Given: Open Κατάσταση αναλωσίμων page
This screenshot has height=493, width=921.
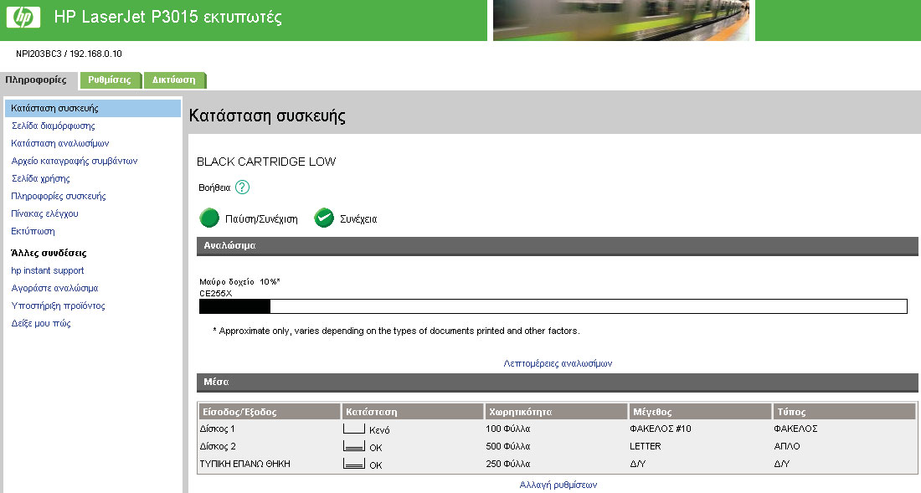Looking at the screenshot, I should coord(60,143).
